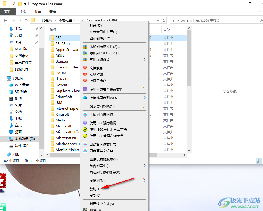
Task: Expand 包含到库中(I) submenu
Action: pos(114,166)
